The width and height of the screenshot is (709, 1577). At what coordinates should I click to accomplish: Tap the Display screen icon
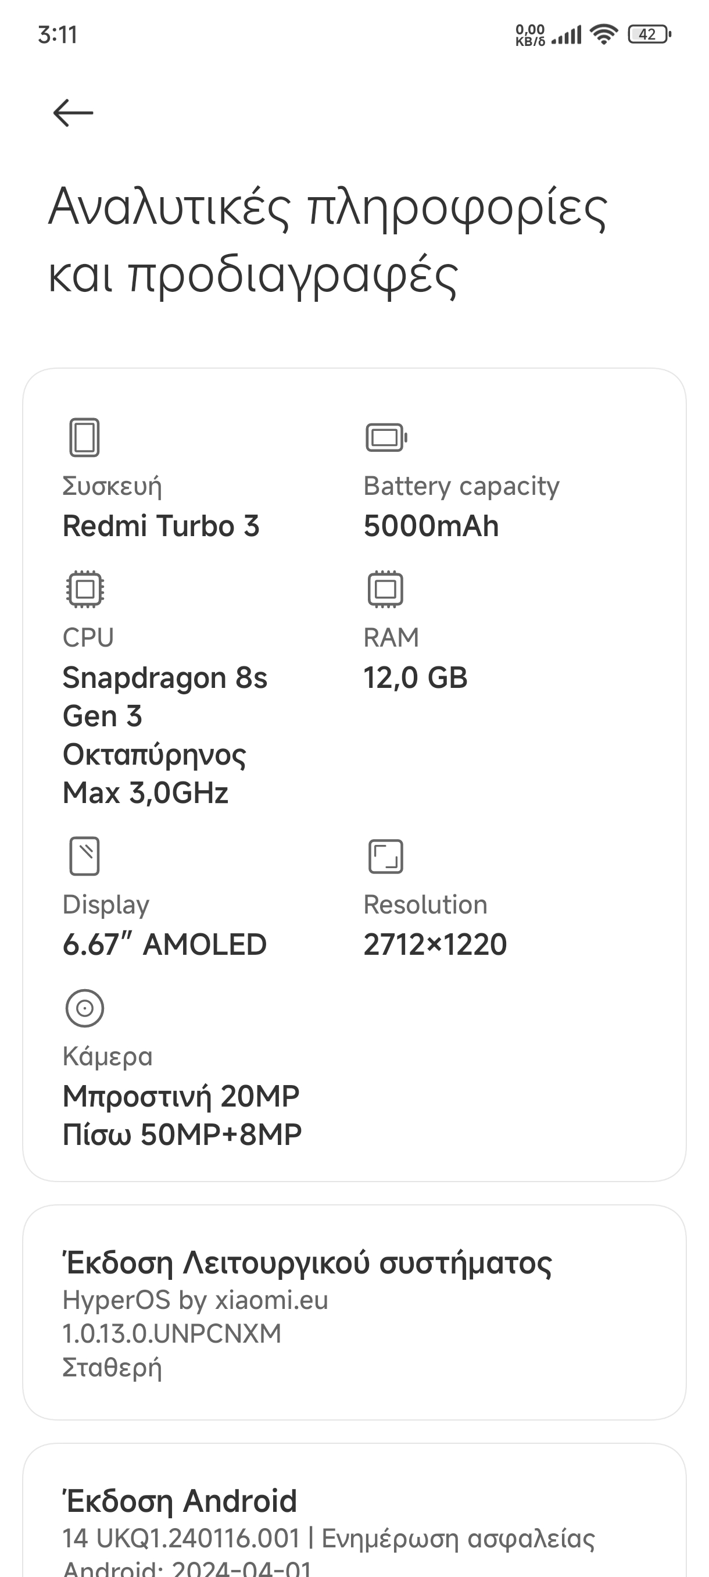[84, 856]
